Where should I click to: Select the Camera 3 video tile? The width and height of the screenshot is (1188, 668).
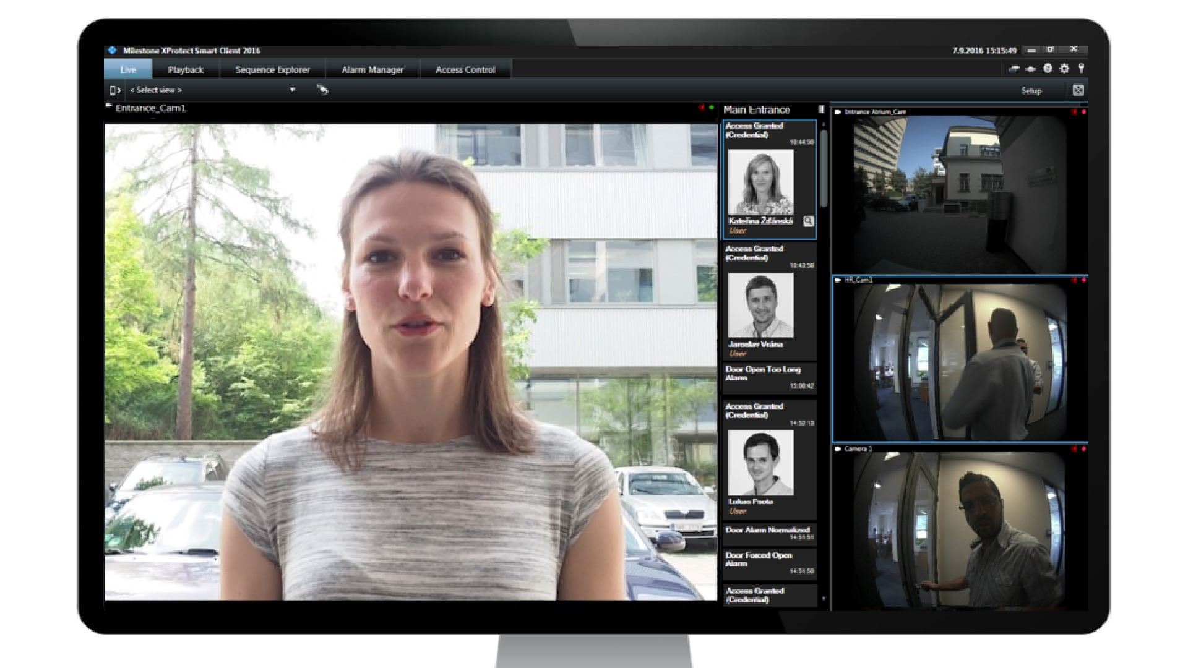click(x=960, y=528)
